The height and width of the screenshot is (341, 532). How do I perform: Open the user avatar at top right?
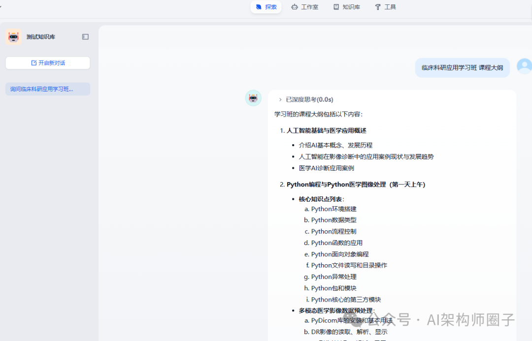click(x=524, y=66)
